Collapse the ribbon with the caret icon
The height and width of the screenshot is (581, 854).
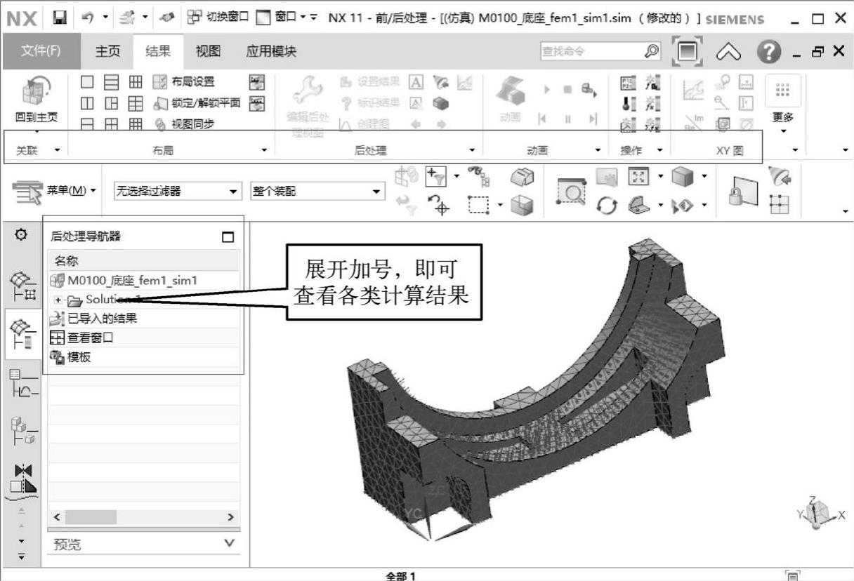[x=728, y=51]
